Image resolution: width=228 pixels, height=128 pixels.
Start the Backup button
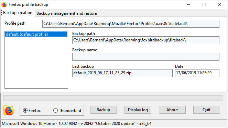click(104, 110)
